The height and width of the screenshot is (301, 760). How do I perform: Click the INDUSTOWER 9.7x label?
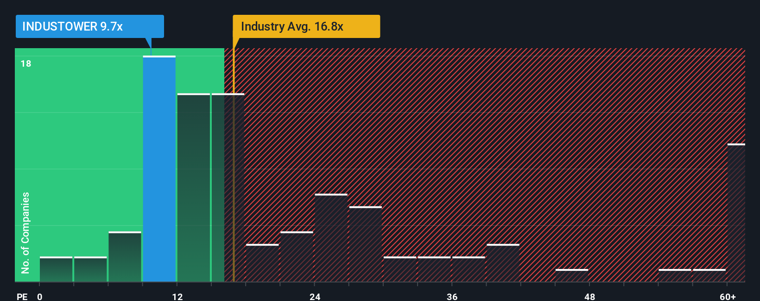point(90,26)
